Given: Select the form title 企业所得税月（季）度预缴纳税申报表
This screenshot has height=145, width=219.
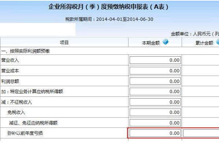Looking at the screenshot, I should click(108, 7).
